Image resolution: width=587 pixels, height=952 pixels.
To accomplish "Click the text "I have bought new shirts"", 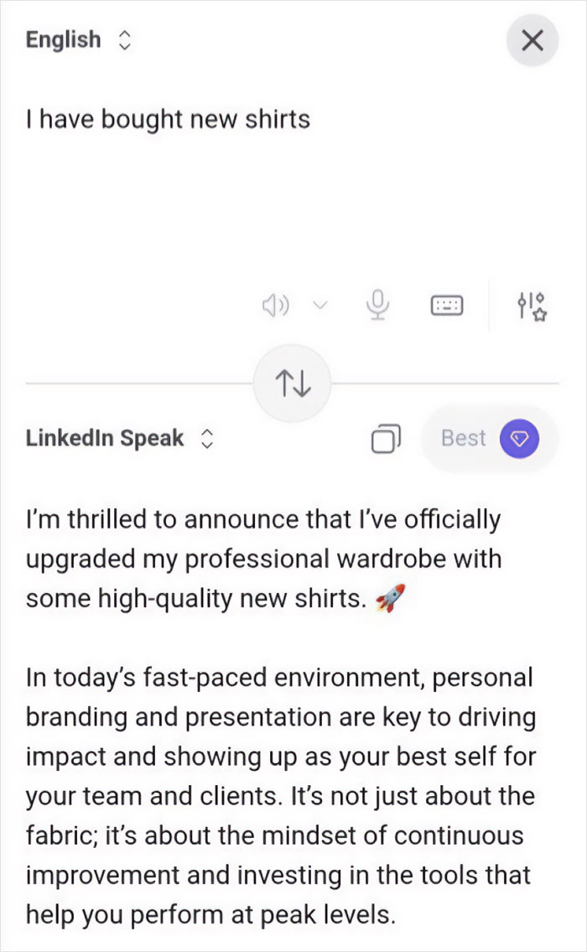I will point(168,119).
